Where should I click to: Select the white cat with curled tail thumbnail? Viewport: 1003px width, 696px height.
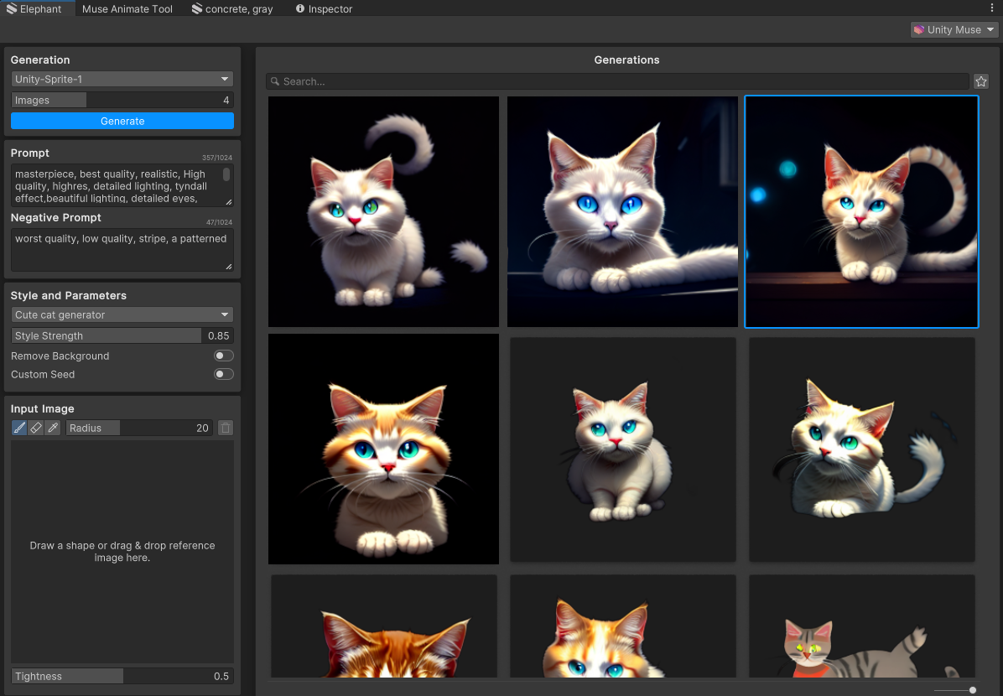pos(383,212)
